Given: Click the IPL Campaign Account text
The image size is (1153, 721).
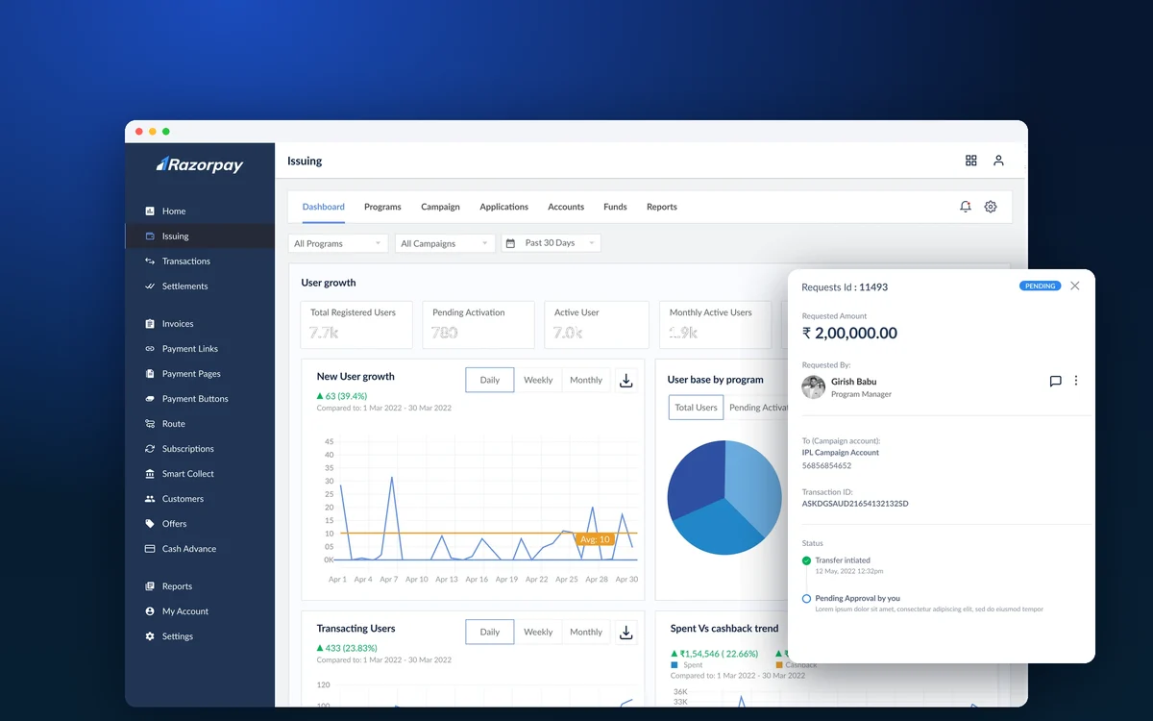Looking at the screenshot, I should click(x=841, y=453).
